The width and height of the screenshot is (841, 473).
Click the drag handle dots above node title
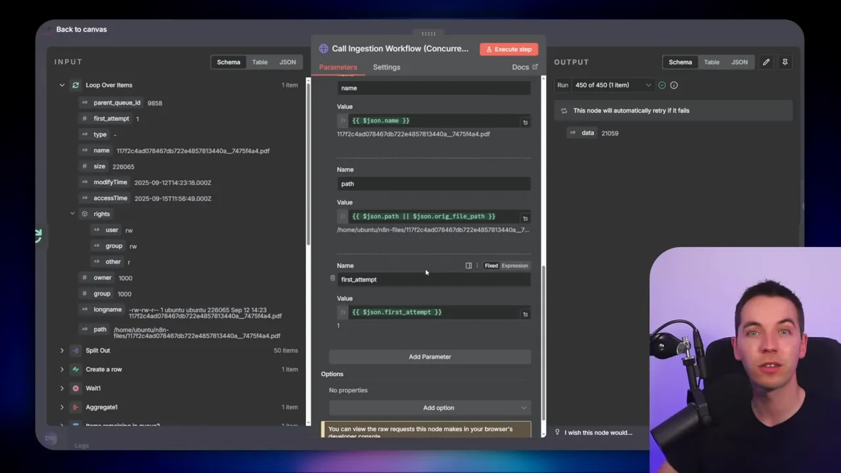pyautogui.click(x=428, y=34)
